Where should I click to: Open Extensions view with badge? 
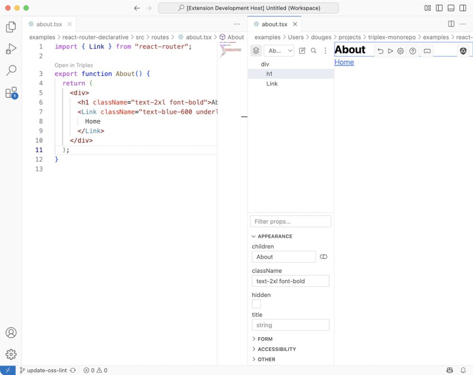click(11, 93)
